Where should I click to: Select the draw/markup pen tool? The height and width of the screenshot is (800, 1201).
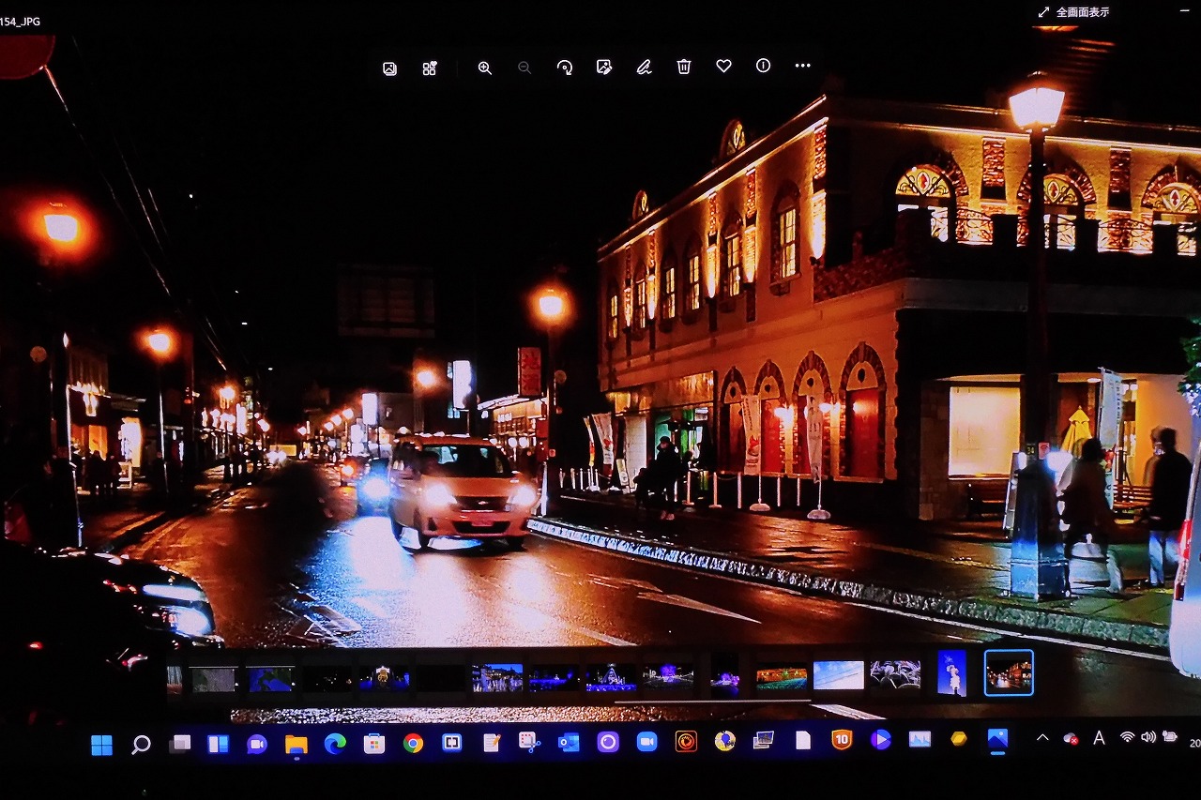[x=644, y=68]
